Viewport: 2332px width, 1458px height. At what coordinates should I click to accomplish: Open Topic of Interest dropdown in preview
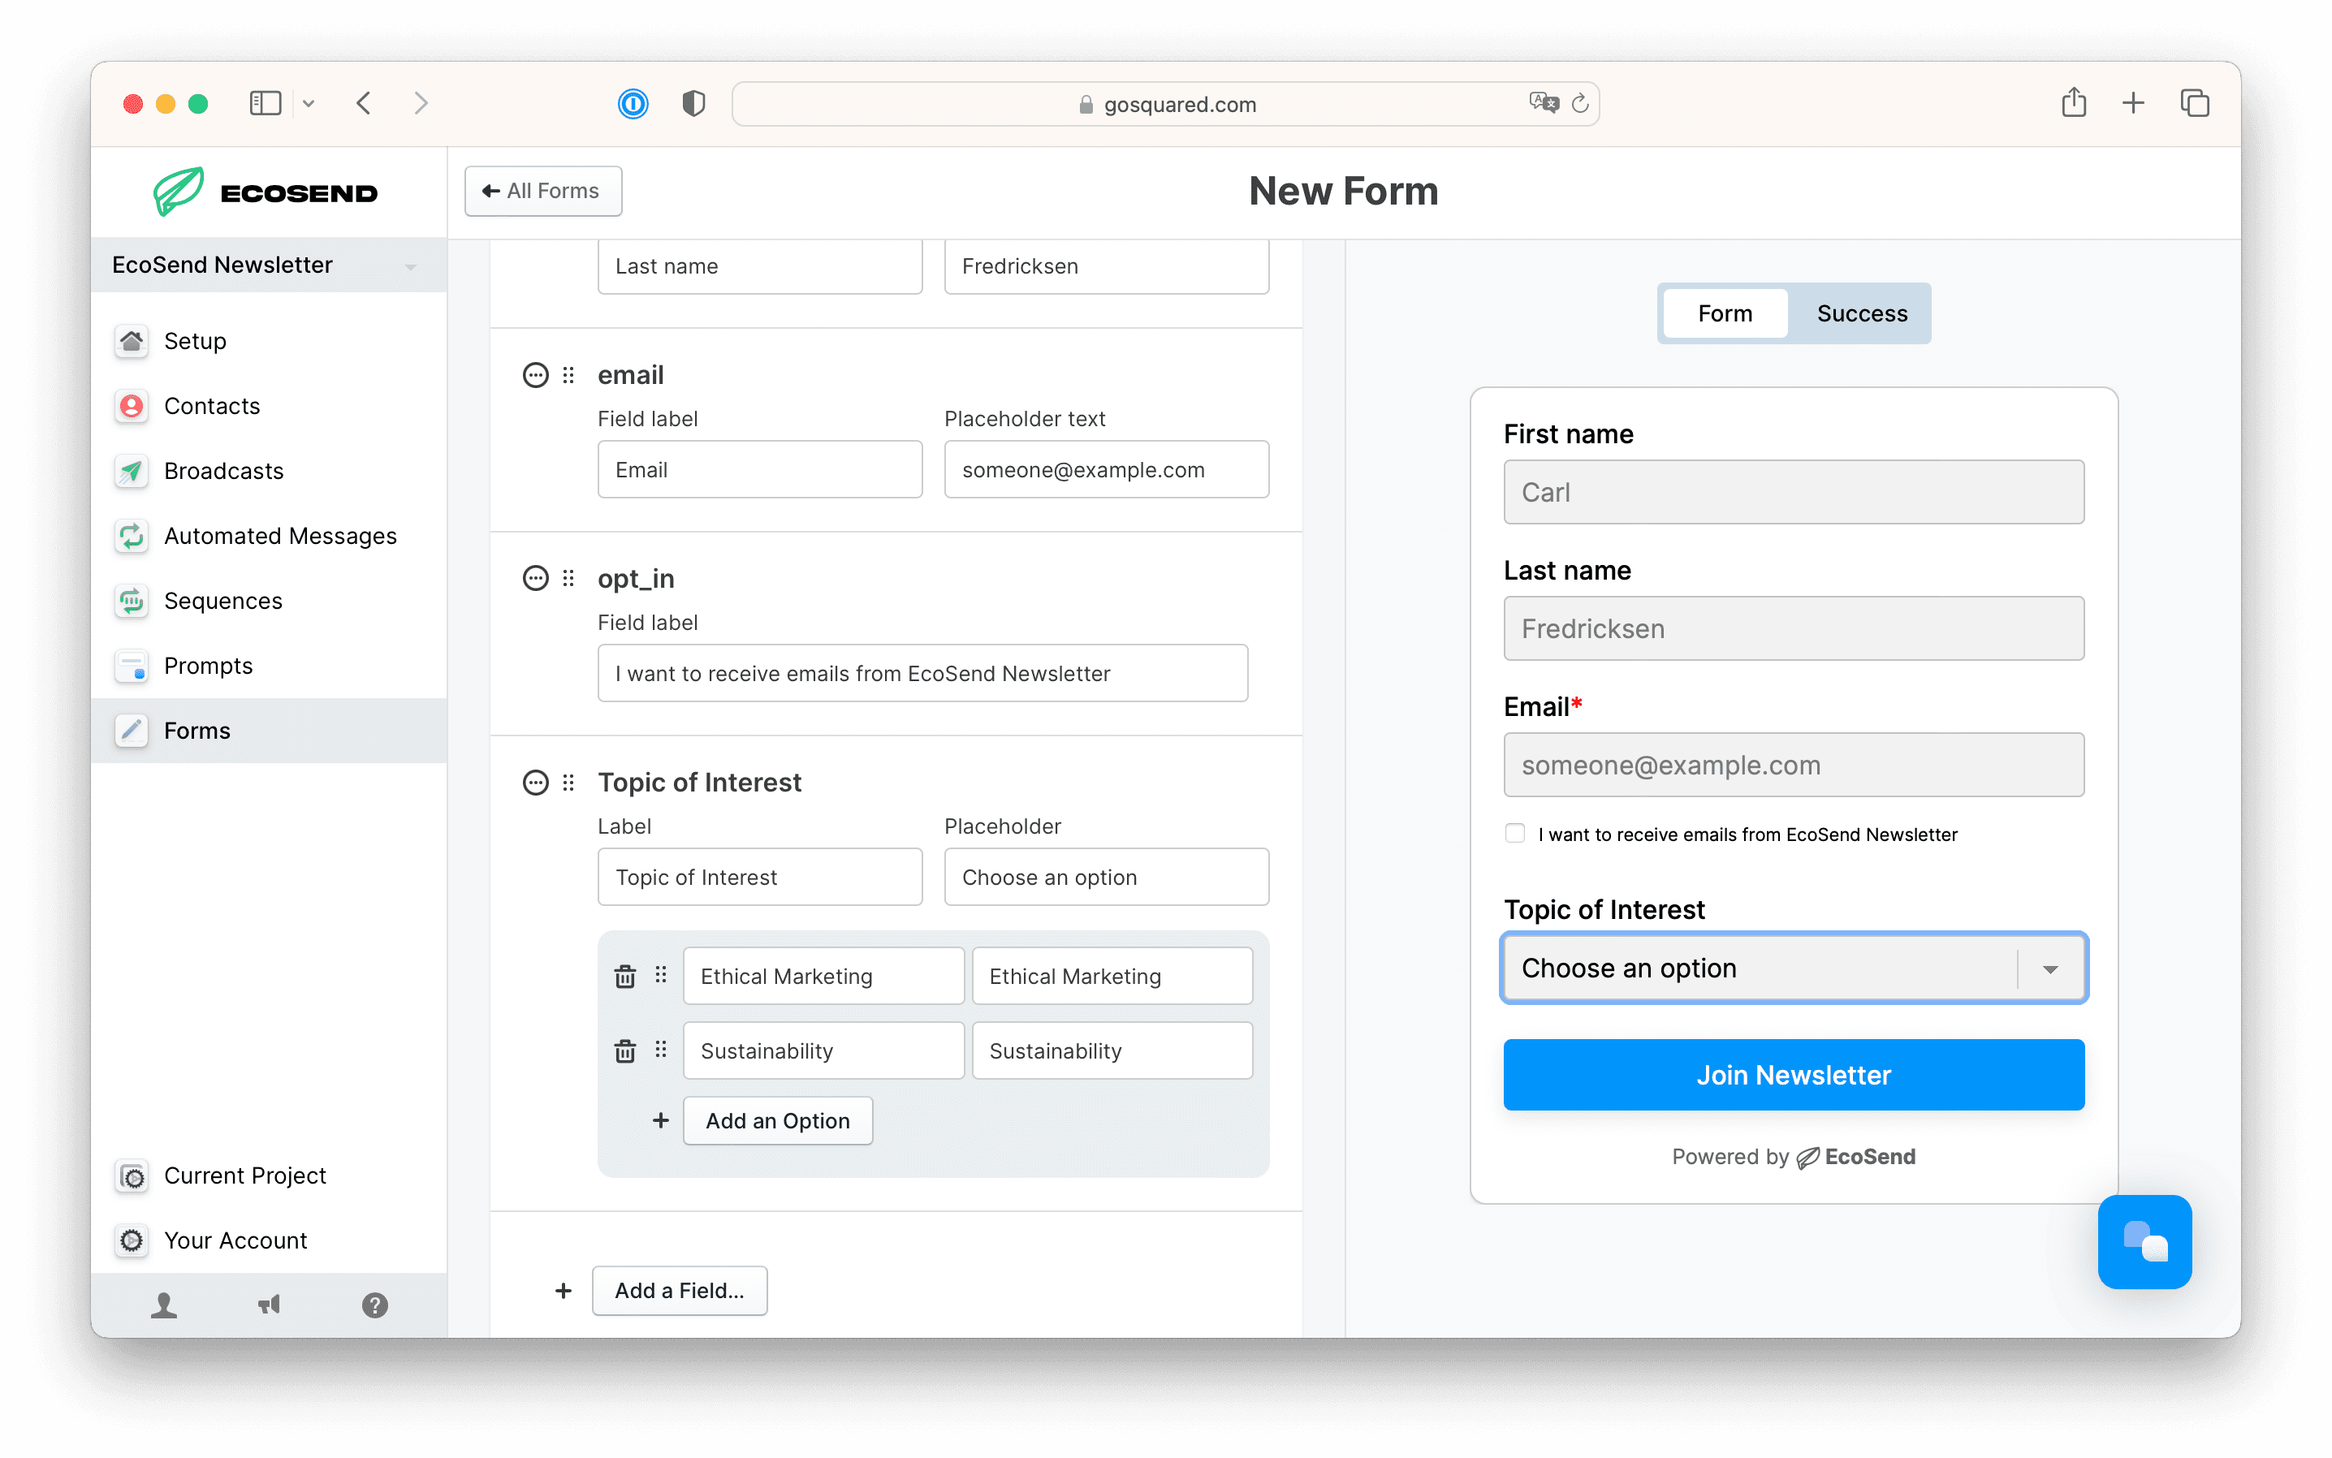coord(1793,967)
